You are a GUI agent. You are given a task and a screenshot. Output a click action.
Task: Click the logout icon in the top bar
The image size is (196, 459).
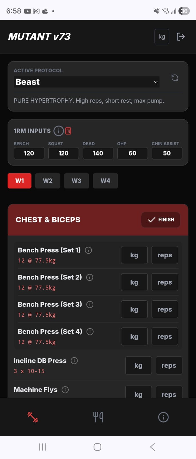181,37
